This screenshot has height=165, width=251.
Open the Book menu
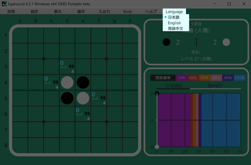tap(127, 12)
